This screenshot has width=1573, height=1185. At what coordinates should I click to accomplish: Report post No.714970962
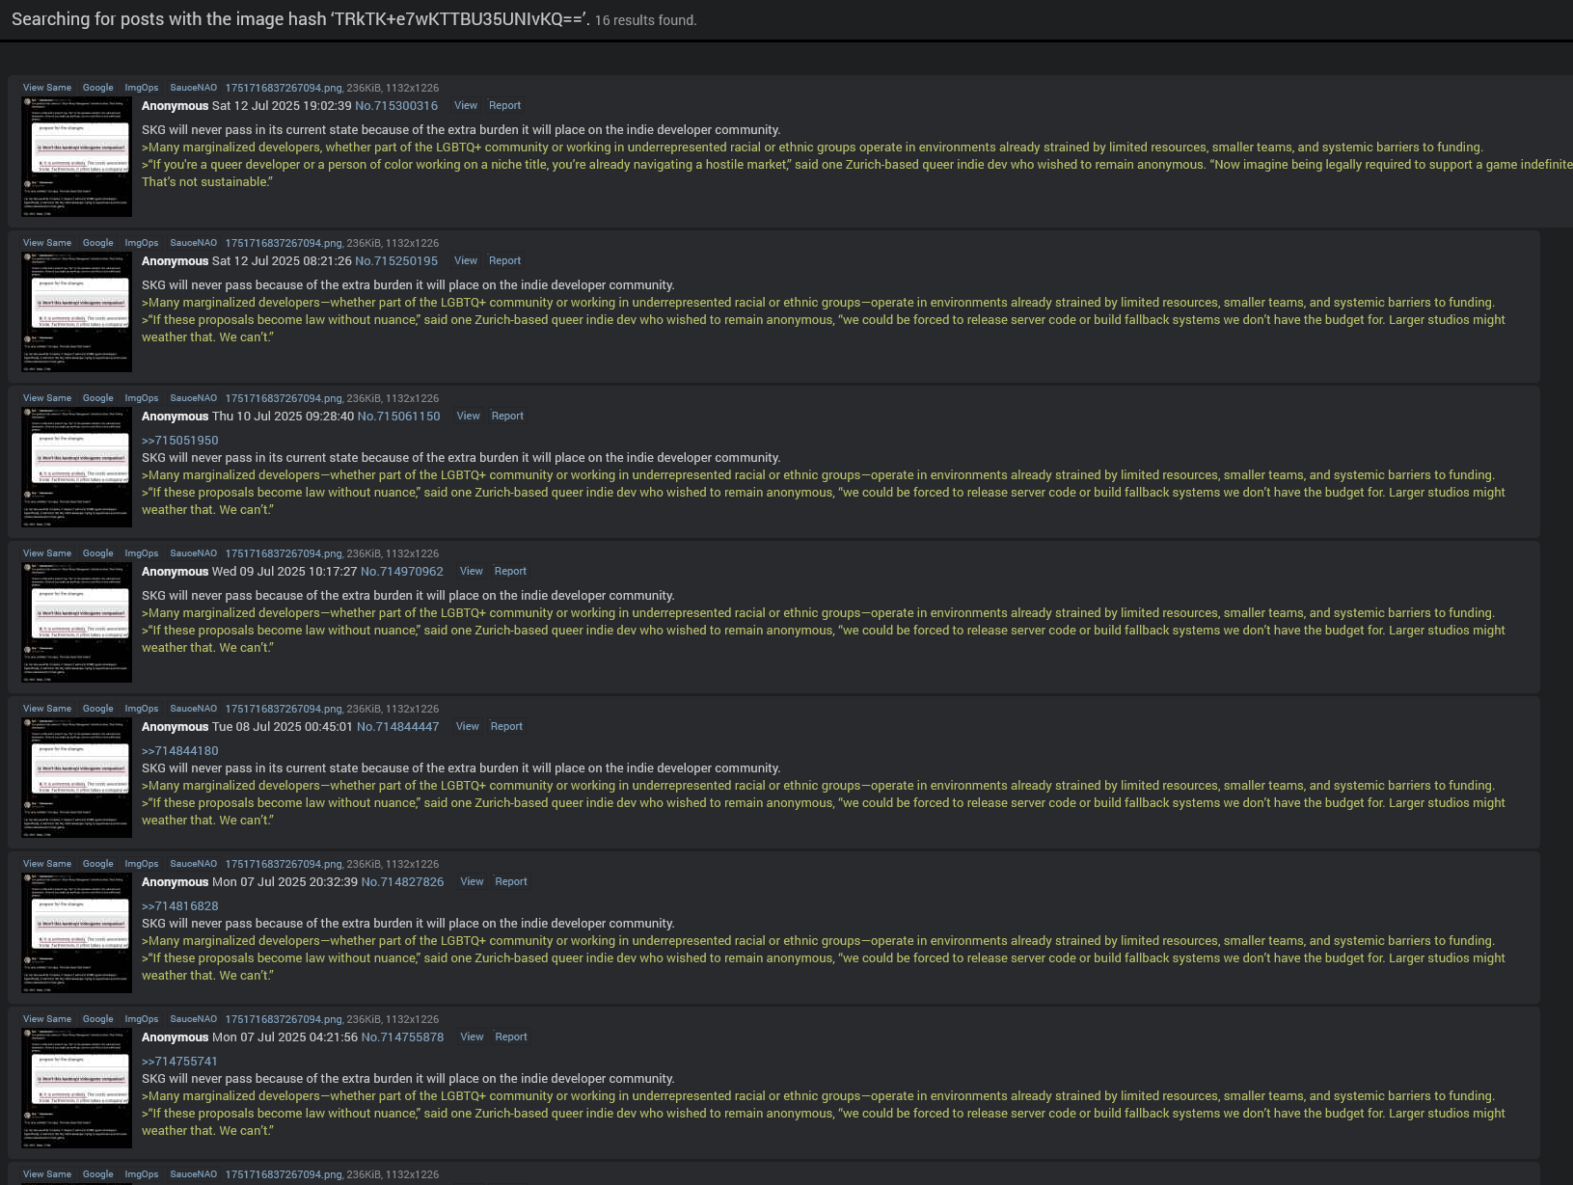coord(510,572)
